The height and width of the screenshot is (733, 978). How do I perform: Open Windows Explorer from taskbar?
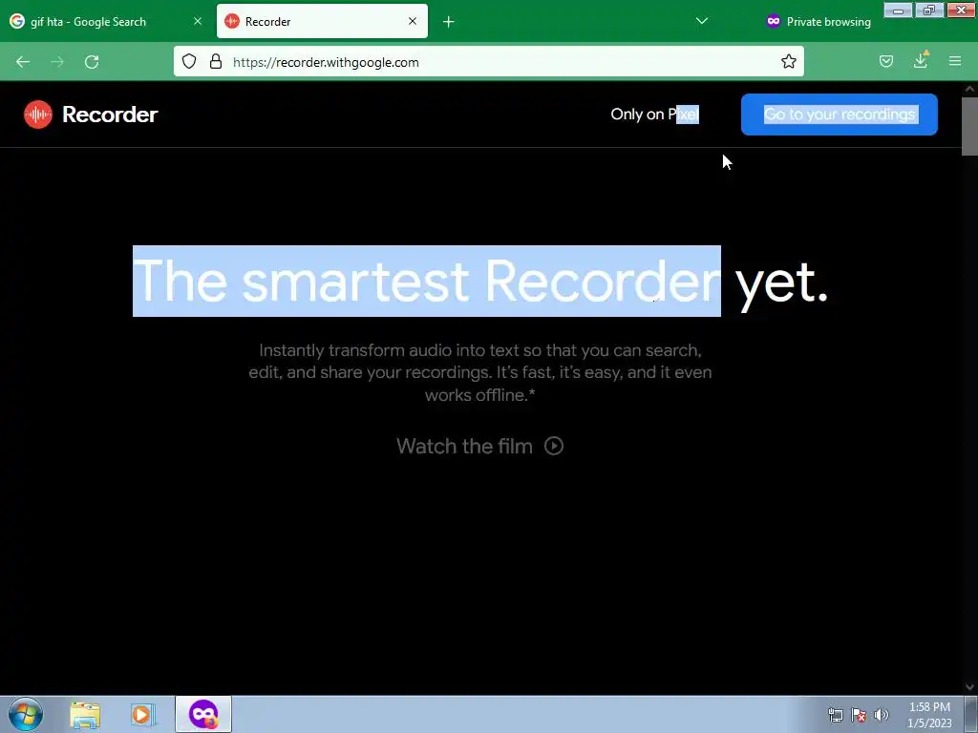coord(85,715)
